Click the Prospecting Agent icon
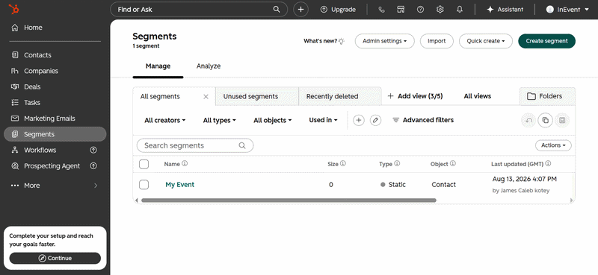The image size is (598, 275). pyautogui.click(x=15, y=166)
